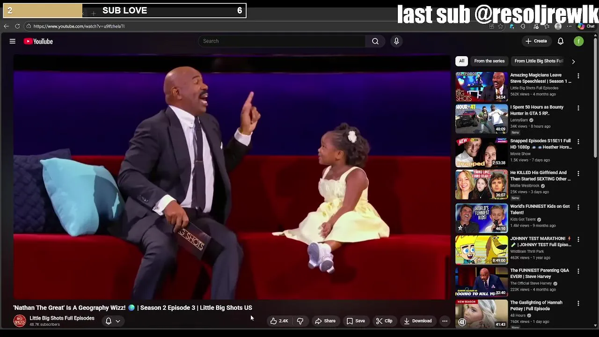
Task: Click the 'Movie Show' channel name
Action: coord(520,154)
